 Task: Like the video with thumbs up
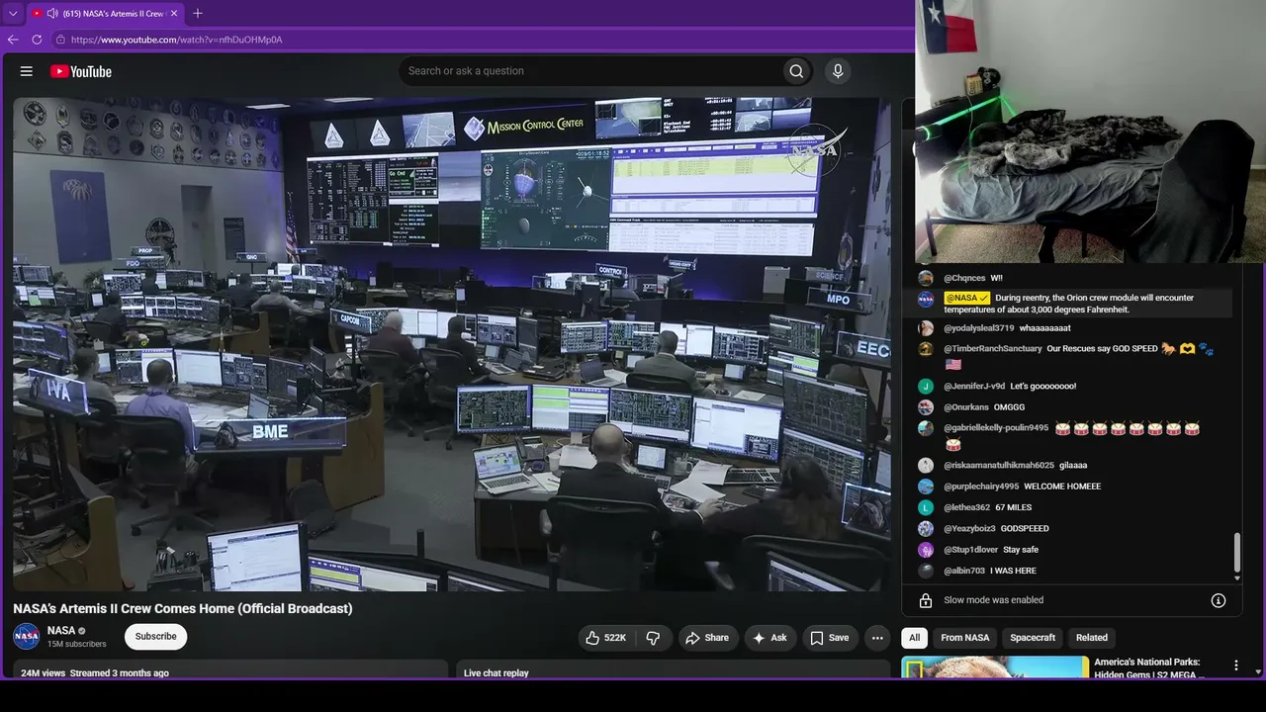[605, 638]
